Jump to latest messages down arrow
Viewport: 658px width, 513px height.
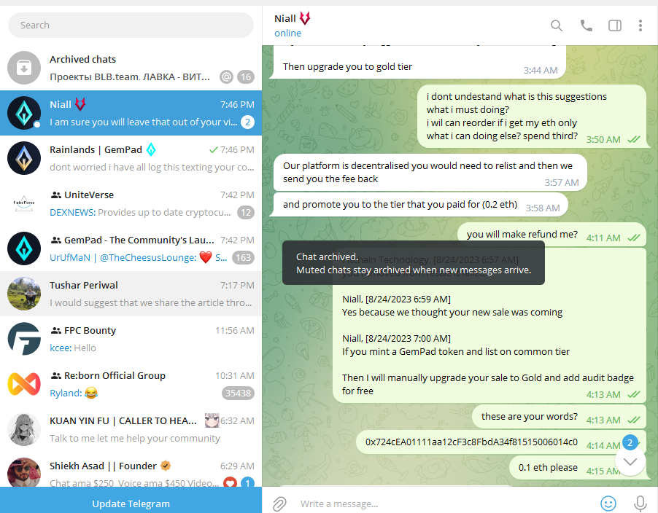tap(630, 461)
